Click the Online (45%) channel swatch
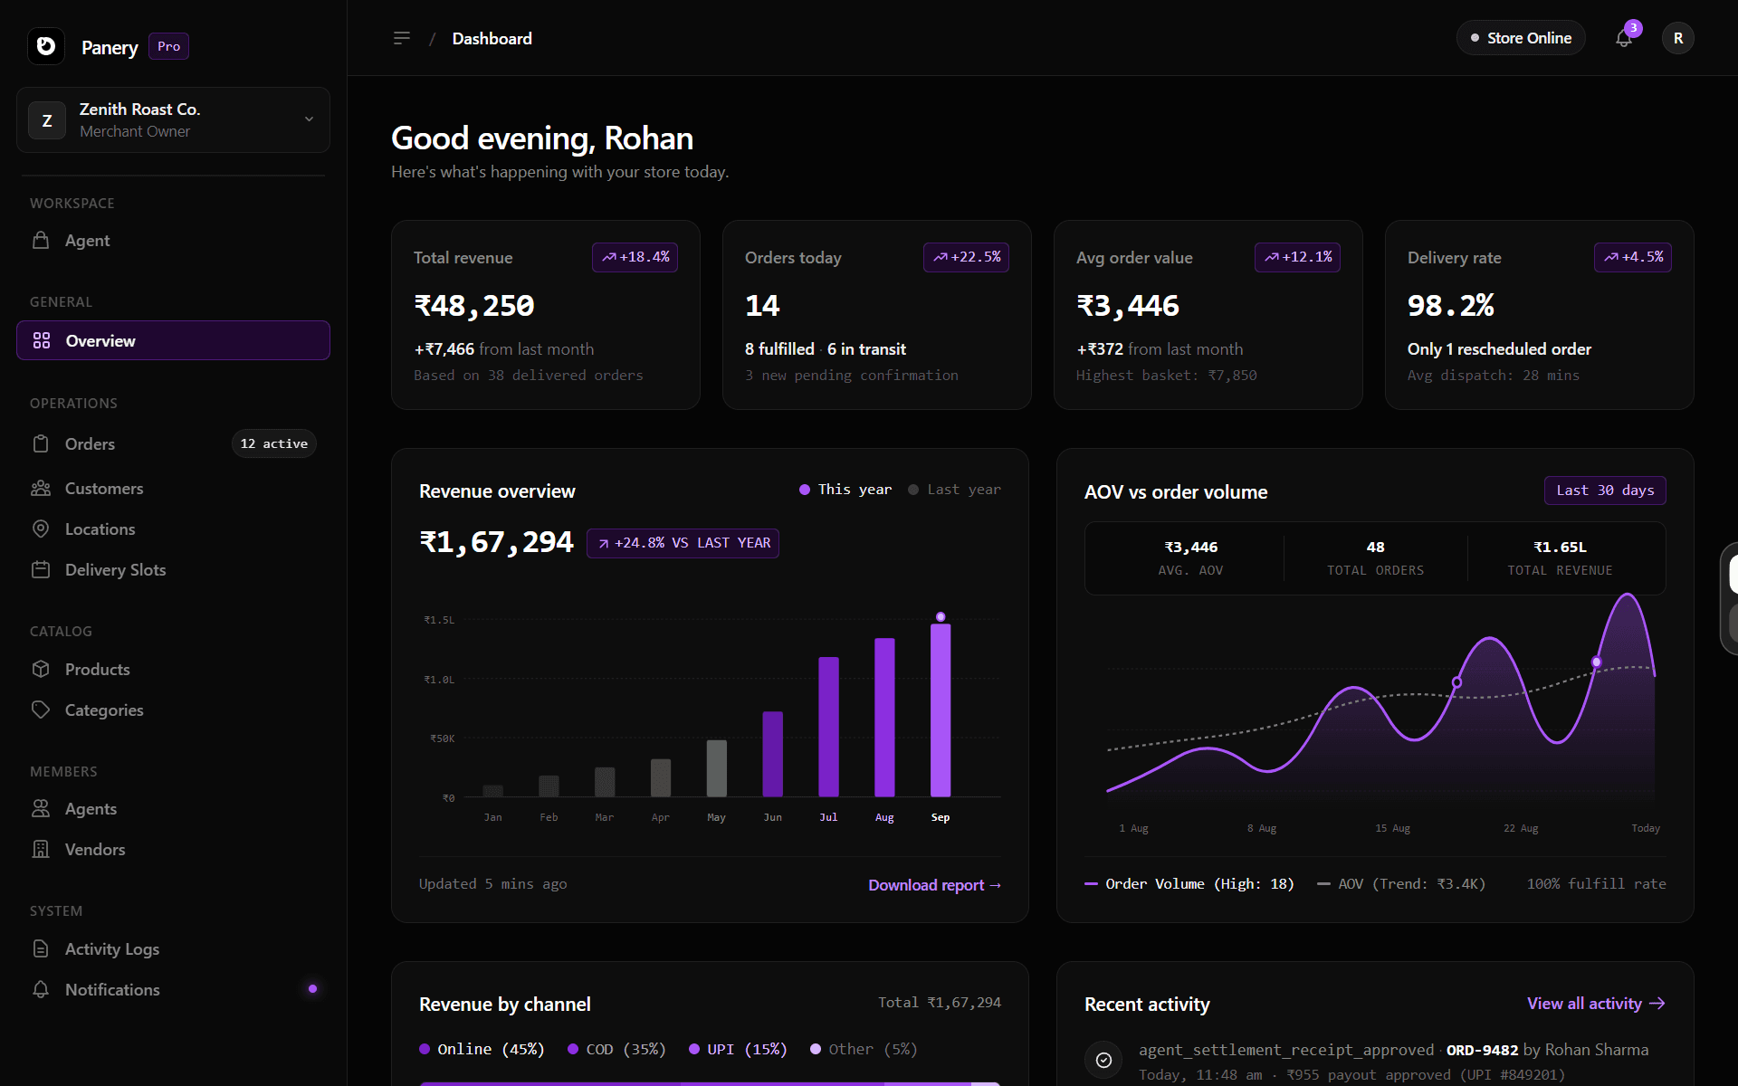The width and height of the screenshot is (1738, 1086). [x=425, y=1049]
